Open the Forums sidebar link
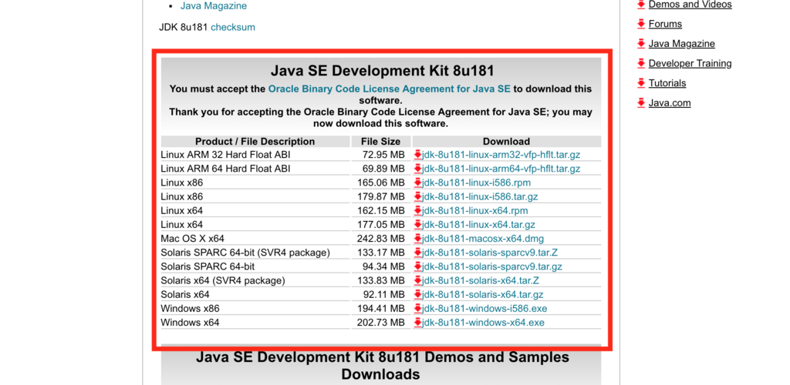The height and width of the screenshot is (385, 790). [x=665, y=24]
